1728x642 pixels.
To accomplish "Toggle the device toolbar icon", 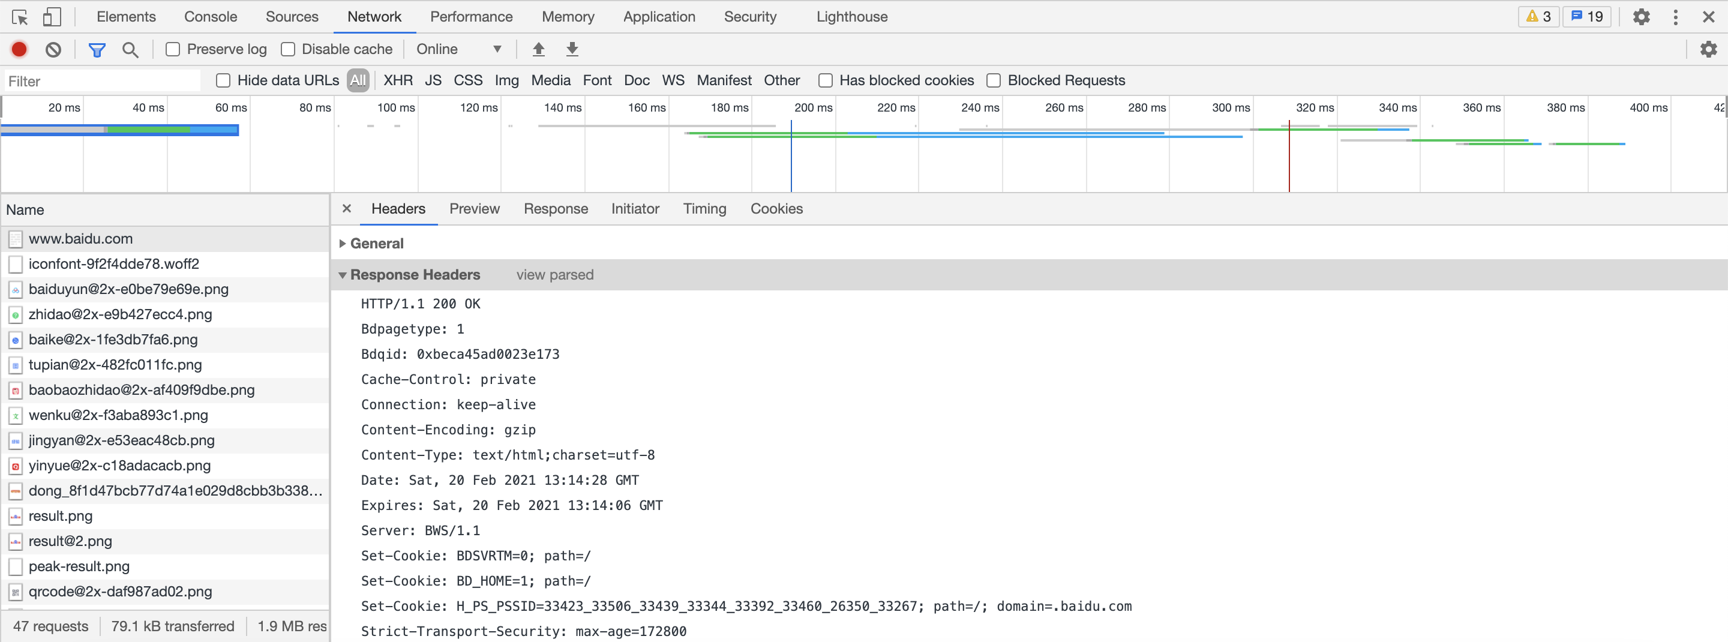I will (52, 17).
